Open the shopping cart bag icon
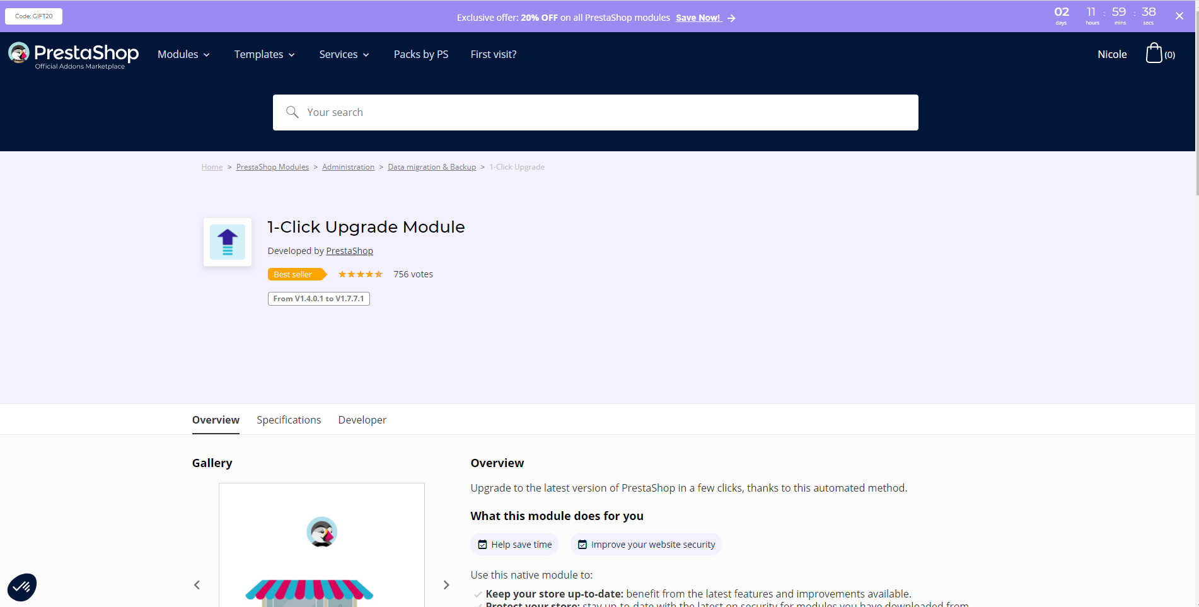This screenshot has height=607, width=1199. (x=1154, y=53)
